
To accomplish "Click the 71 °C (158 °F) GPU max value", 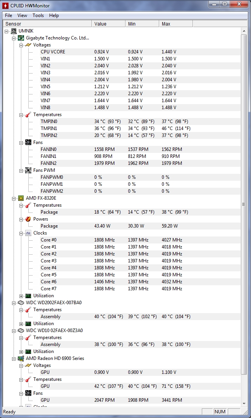I will pos(176,386).
